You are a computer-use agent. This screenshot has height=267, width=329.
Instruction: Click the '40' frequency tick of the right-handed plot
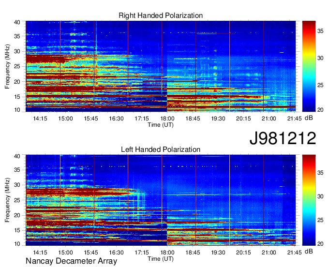(x=17, y=22)
